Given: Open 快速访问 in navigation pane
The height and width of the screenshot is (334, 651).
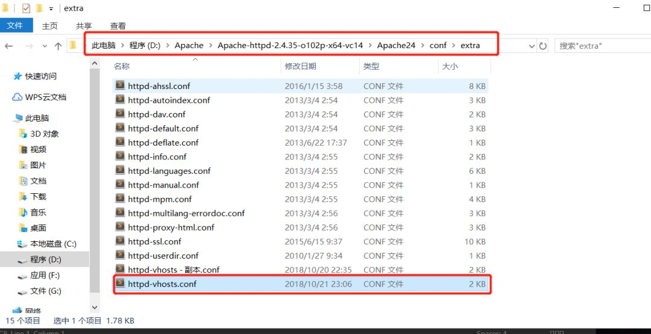Looking at the screenshot, I should [41, 76].
